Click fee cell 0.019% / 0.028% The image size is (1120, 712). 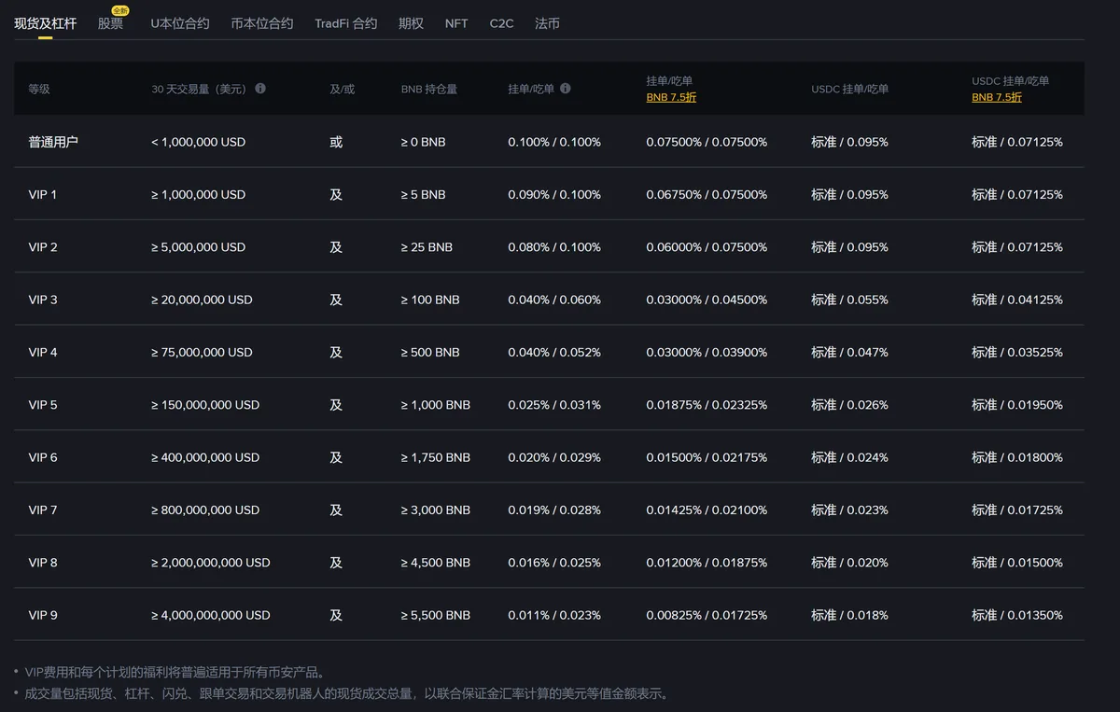[554, 510]
